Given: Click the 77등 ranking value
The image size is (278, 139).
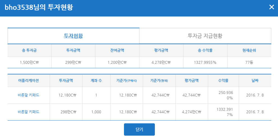Looking at the screenshot, I should click(x=249, y=62).
